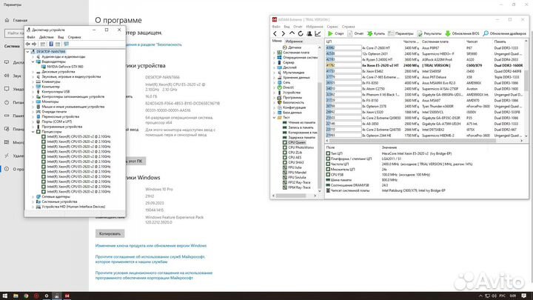Viewport: 533px width, 300px height.
Task: Open Действие menu in Device Manager
Action: pos(46,37)
